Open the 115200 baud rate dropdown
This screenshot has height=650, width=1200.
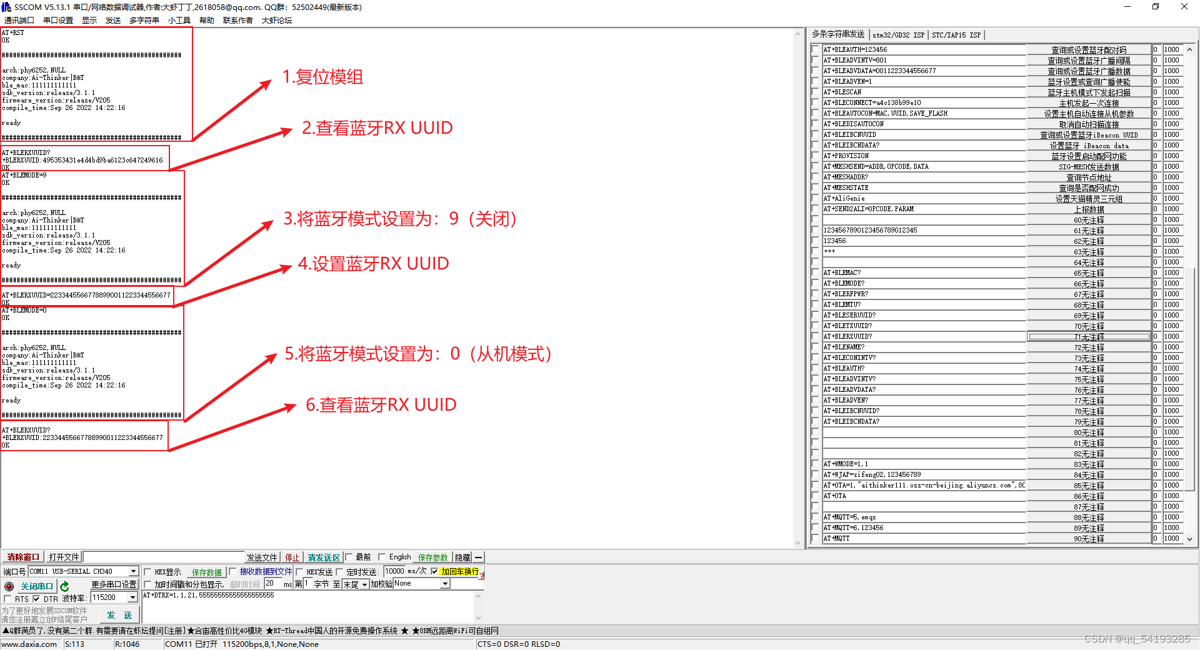click(132, 597)
